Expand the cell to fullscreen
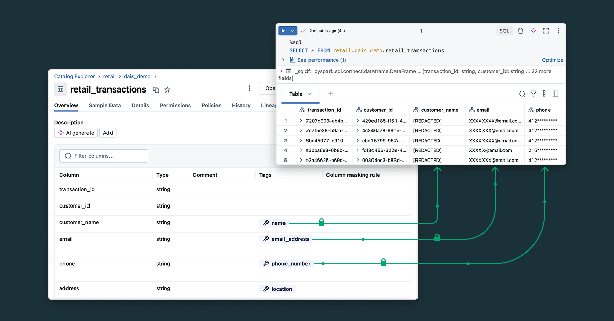 545,31
